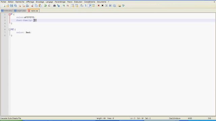Click the Close All documents icon

23,6
